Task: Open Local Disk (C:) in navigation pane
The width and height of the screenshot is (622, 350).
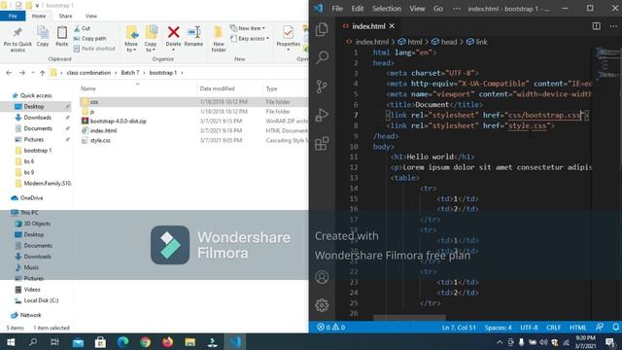Action: click(41, 300)
